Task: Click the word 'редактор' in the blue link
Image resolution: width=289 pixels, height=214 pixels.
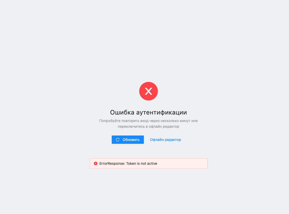Action: 173,140
